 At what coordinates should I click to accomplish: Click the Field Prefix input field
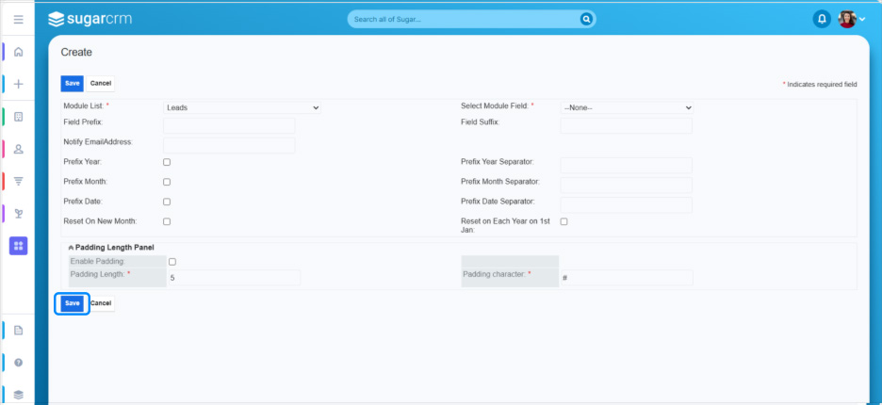[229, 125]
